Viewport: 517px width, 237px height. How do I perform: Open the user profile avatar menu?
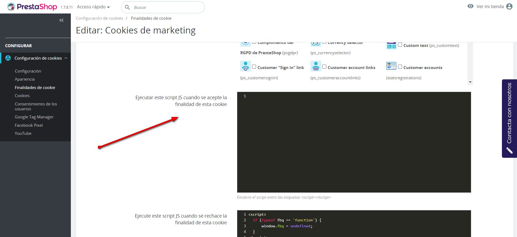(509, 6)
